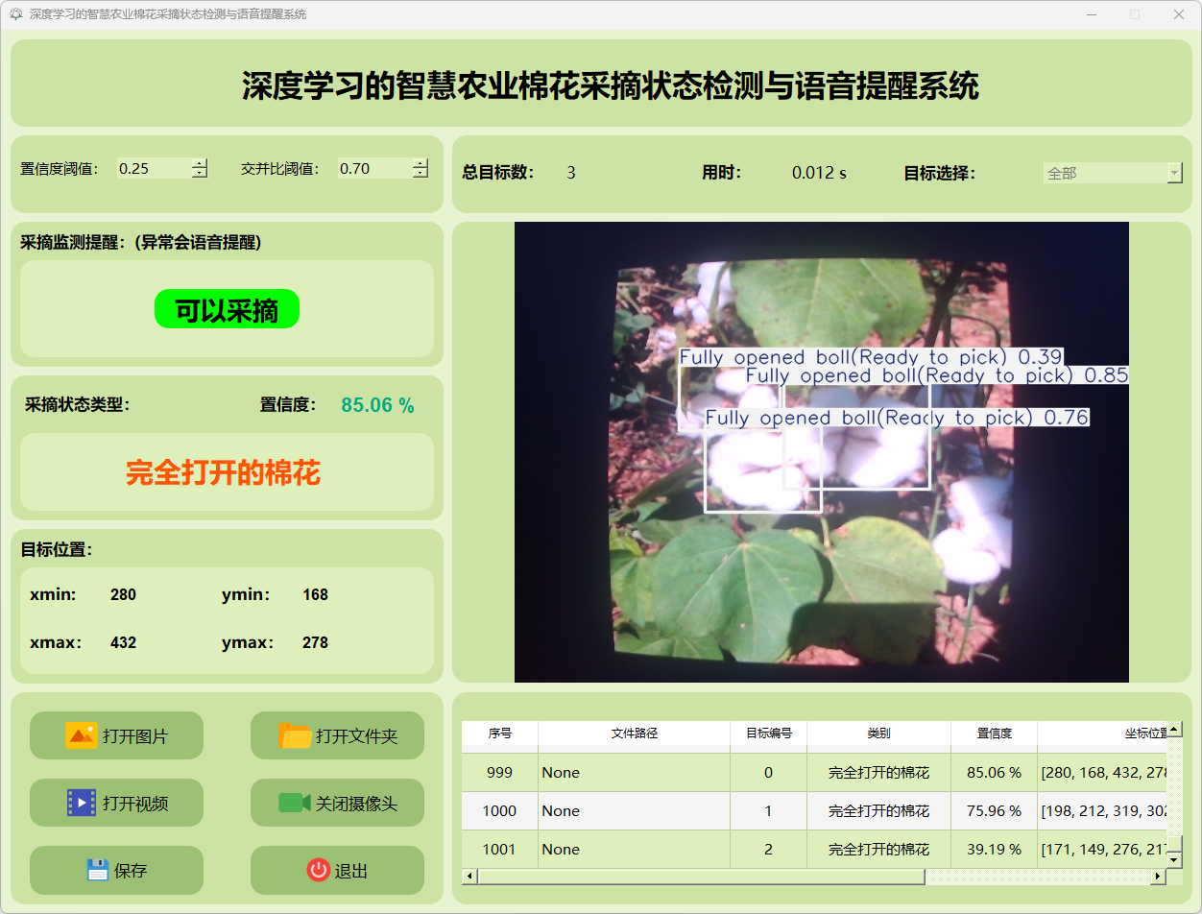This screenshot has width=1202, height=914.
Task: Click the folder icon on 打开文件夹
Action: (x=295, y=735)
